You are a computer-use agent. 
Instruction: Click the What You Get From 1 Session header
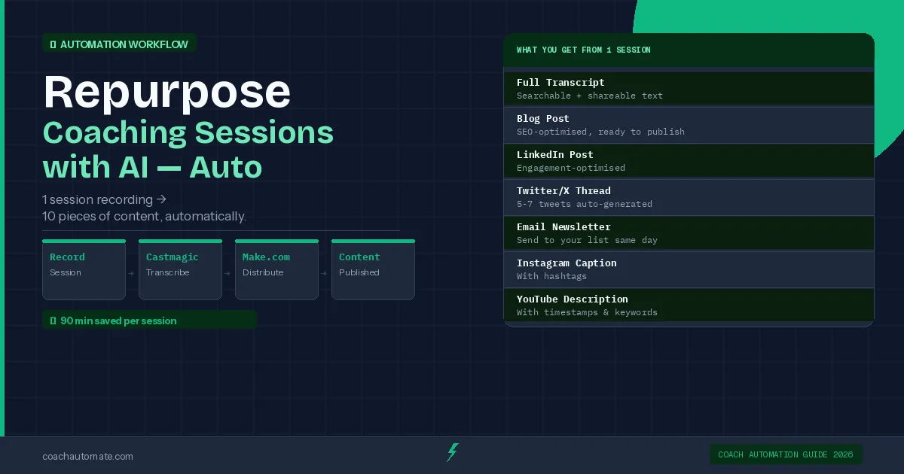click(x=689, y=50)
